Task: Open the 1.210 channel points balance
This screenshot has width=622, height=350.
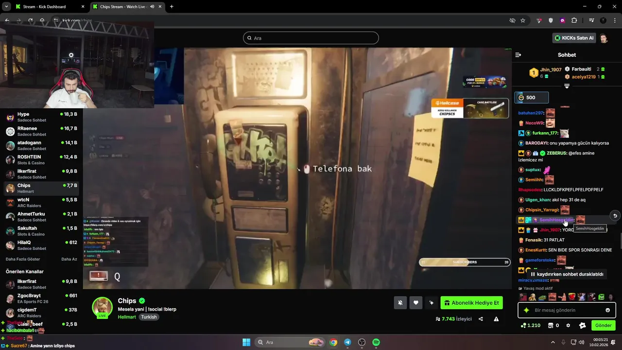Action: 530,325
